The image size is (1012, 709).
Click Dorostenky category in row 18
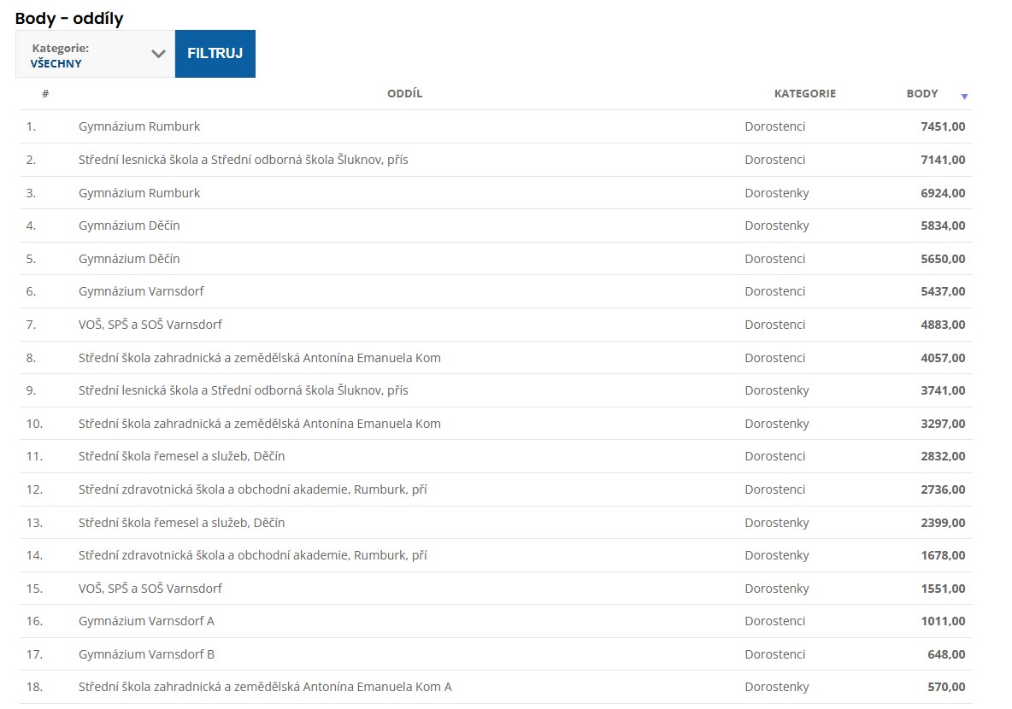click(x=776, y=687)
